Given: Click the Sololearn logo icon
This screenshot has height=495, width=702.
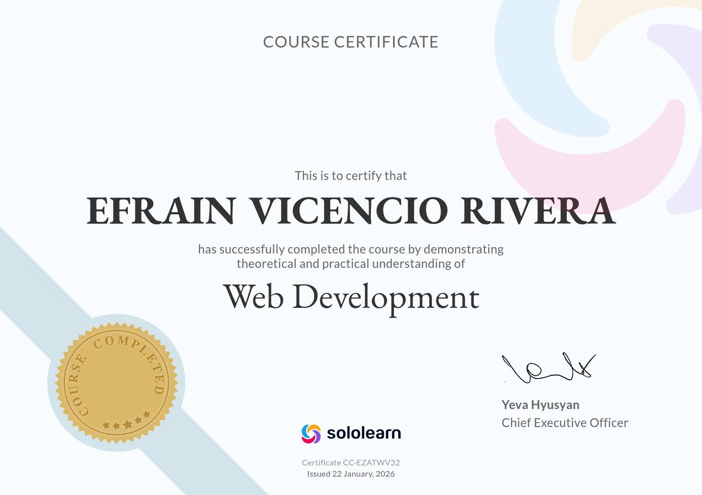Looking at the screenshot, I should coord(311,433).
